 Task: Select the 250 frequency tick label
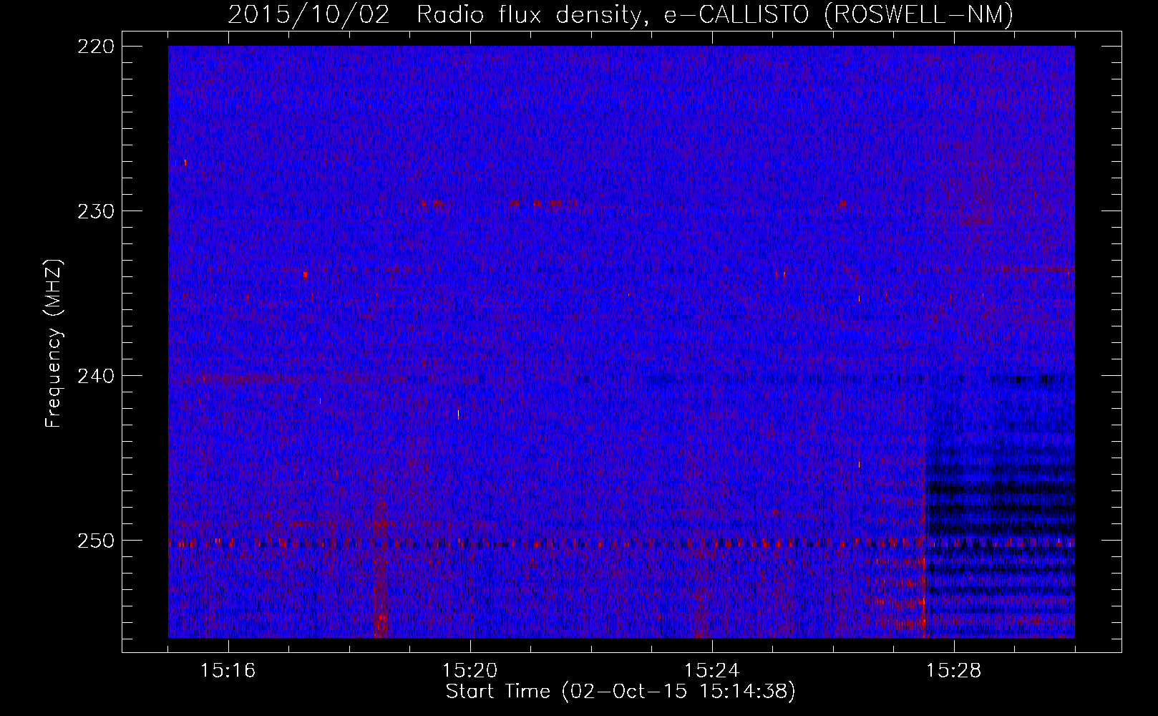[x=95, y=541]
